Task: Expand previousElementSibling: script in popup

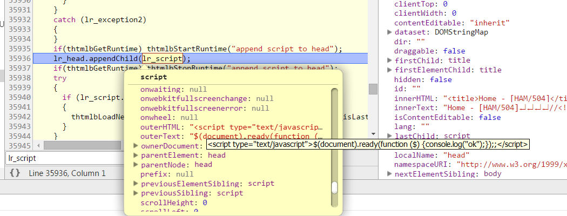Action: (x=136, y=184)
